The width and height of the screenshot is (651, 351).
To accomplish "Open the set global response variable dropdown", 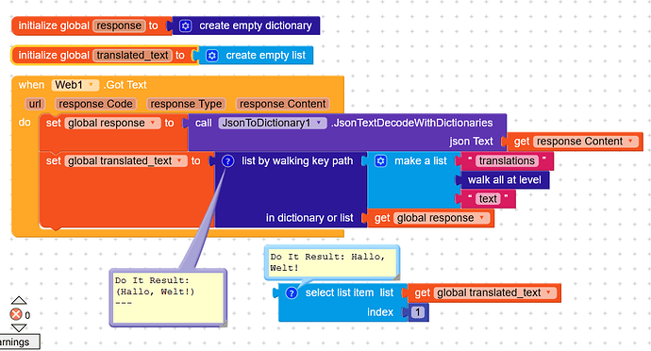I will click(x=153, y=123).
